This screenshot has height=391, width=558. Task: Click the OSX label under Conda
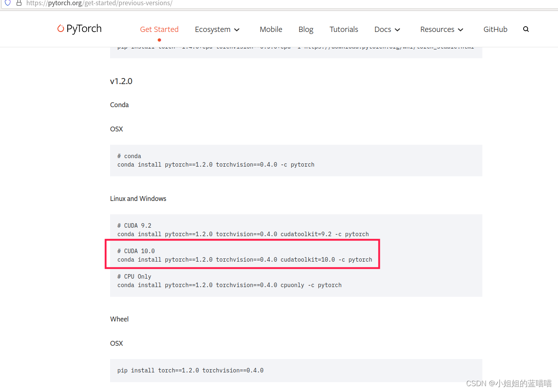coord(117,129)
